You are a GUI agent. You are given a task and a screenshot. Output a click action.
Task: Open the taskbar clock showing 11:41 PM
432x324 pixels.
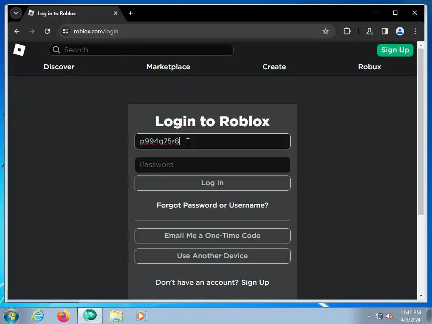pyautogui.click(x=410, y=316)
